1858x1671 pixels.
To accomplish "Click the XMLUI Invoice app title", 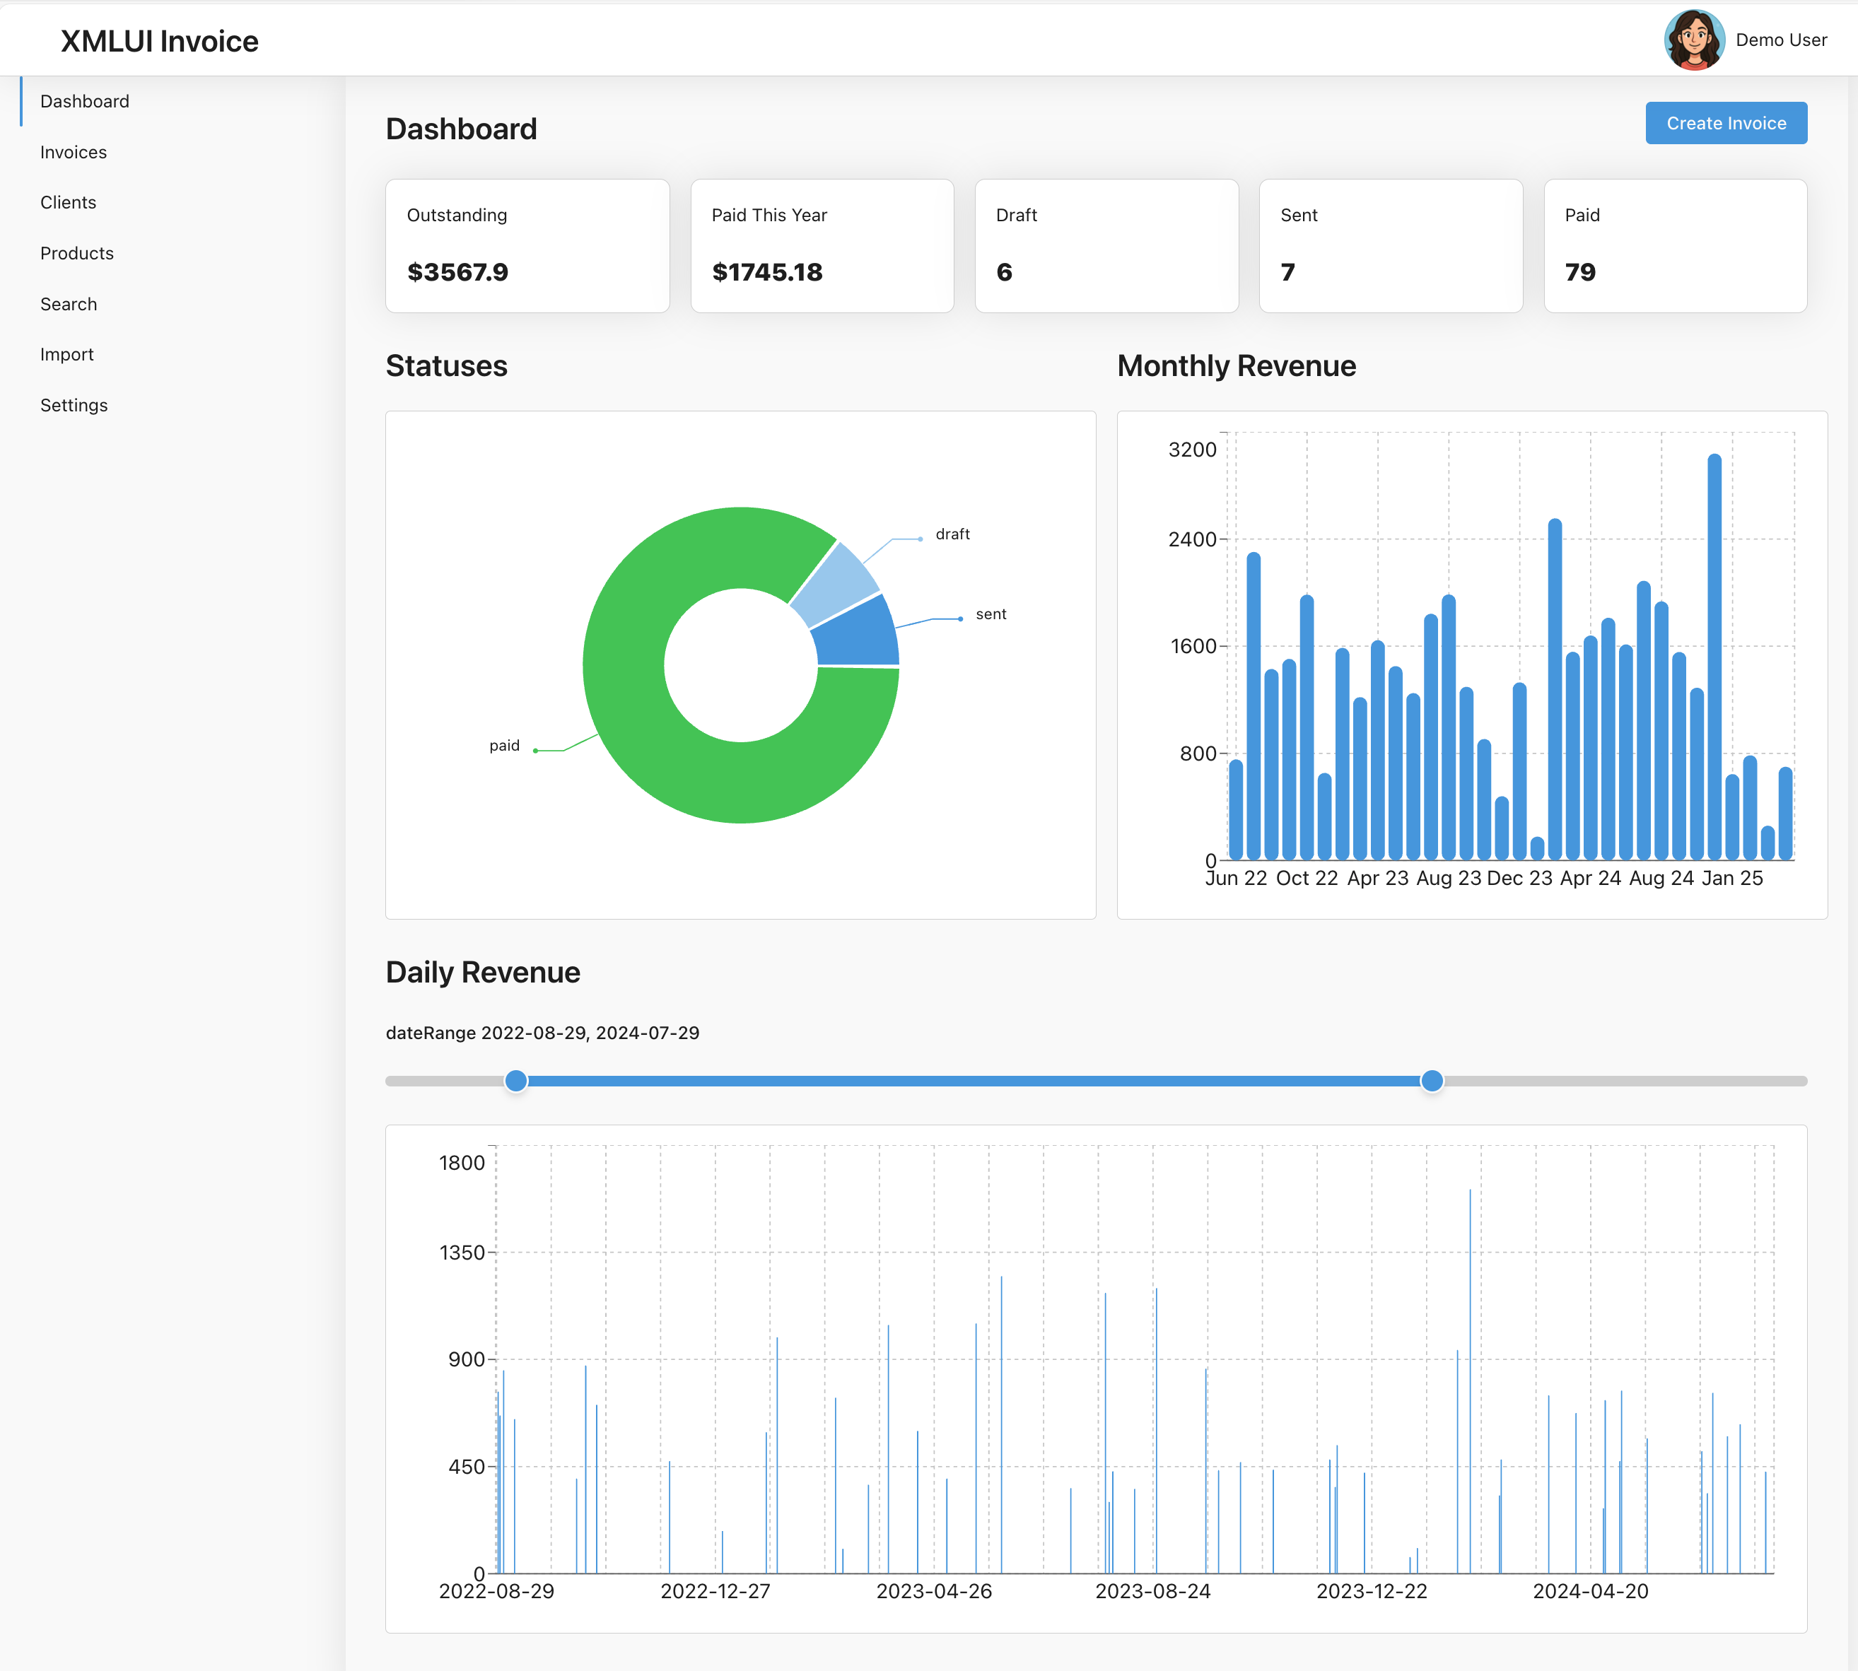I will 160,41.
